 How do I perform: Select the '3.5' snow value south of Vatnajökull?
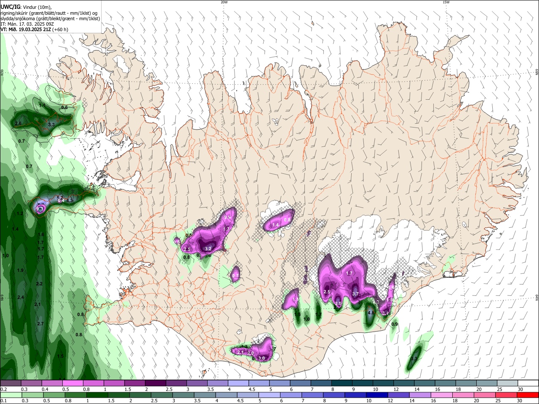pyautogui.click(x=338, y=303)
